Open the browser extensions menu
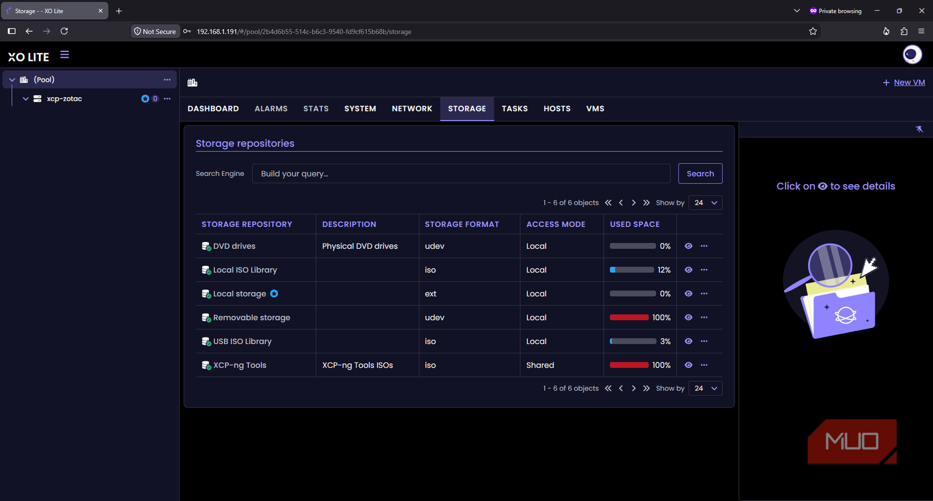 tap(904, 31)
